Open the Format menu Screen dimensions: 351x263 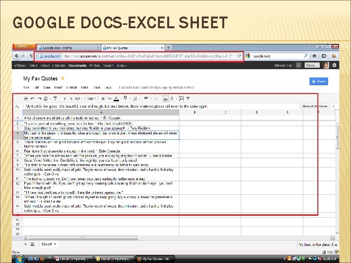pos(72,88)
